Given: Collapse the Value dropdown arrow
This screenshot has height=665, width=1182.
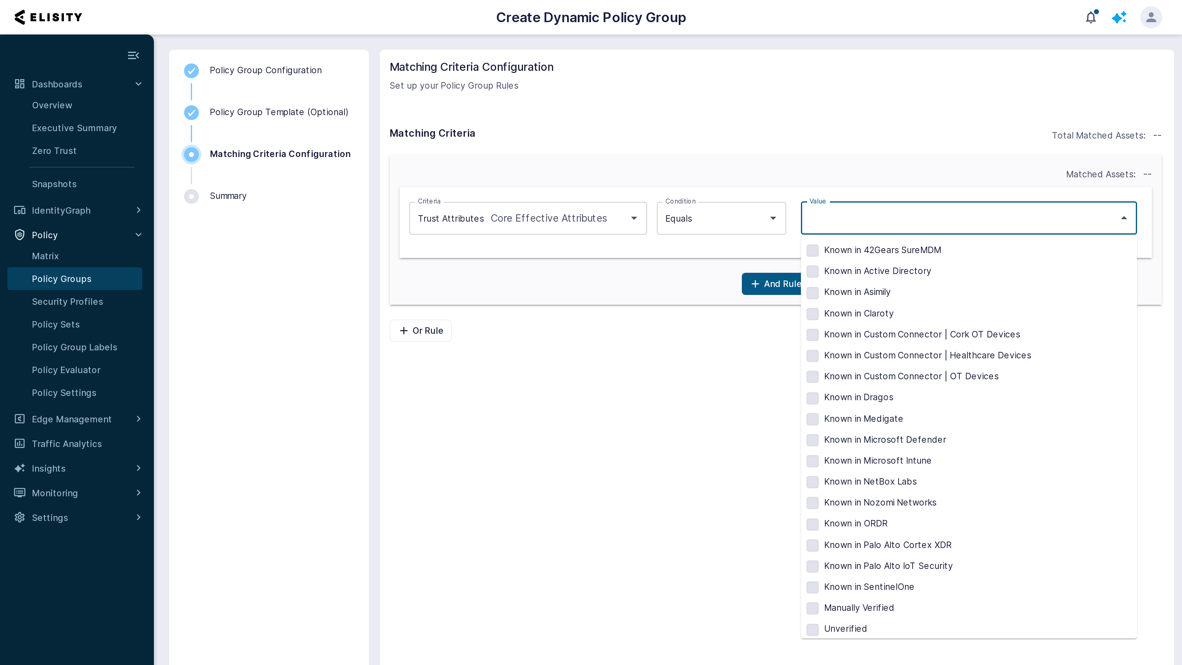Looking at the screenshot, I should tap(1124, 218).
